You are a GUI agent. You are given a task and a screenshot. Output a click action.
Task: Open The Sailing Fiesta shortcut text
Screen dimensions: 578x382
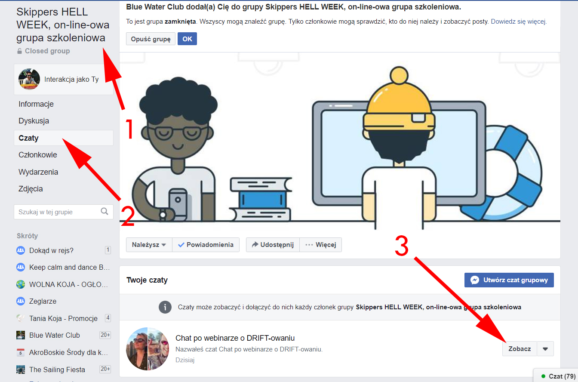(x=57, y=370)
